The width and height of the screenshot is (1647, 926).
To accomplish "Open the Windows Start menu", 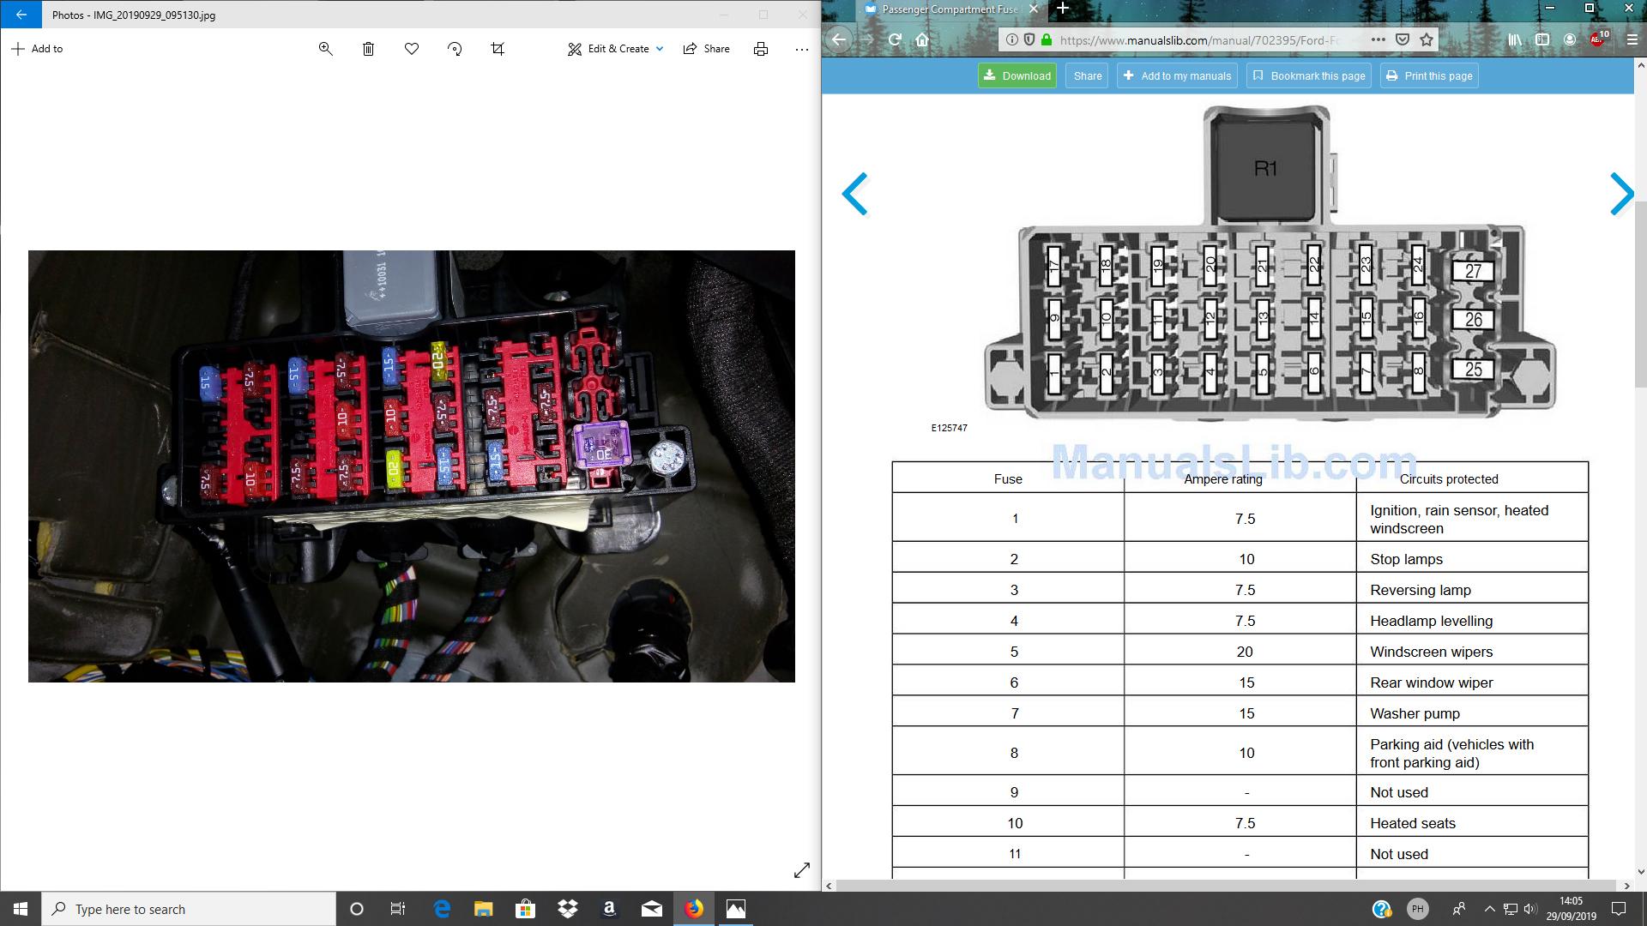I will click(x=21, y=909).
